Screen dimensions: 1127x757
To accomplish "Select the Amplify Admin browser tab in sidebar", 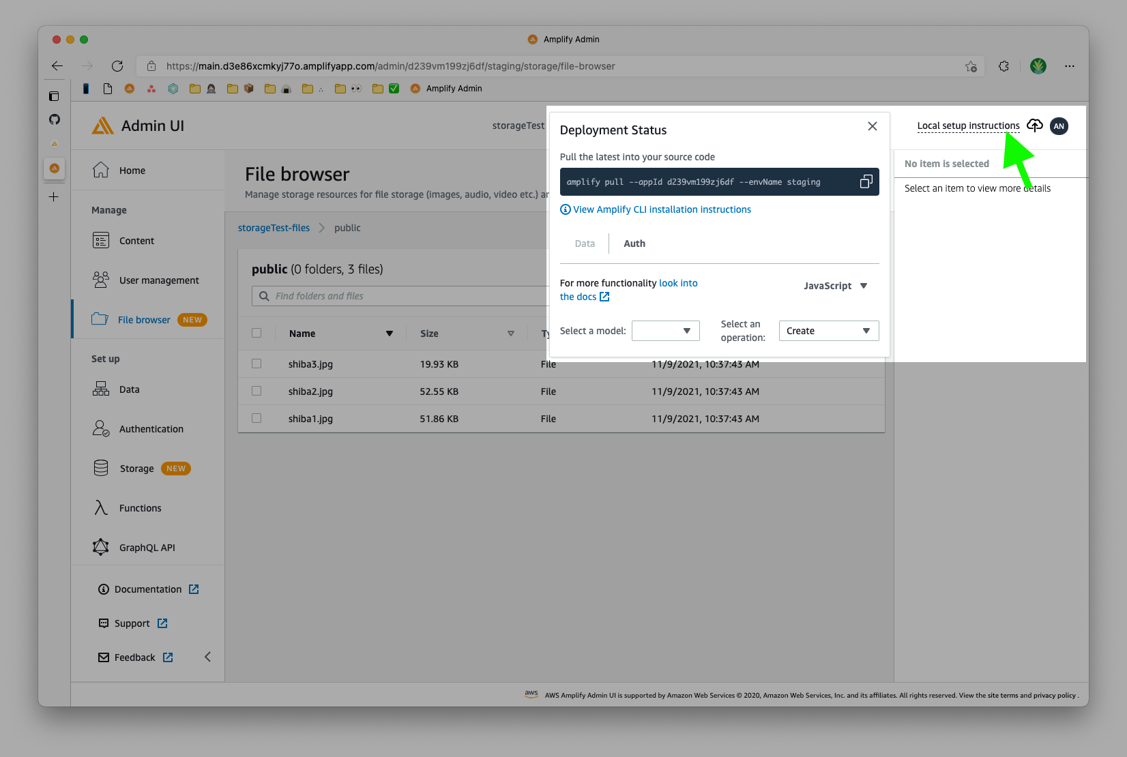I will (55, 168).
